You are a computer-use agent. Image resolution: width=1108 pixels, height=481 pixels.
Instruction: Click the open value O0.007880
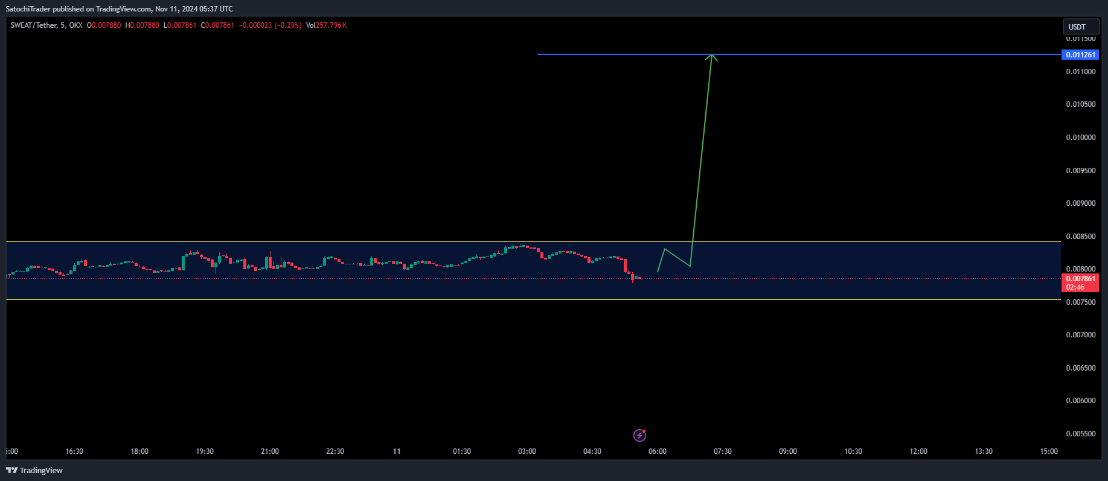(x=104, y=25)
